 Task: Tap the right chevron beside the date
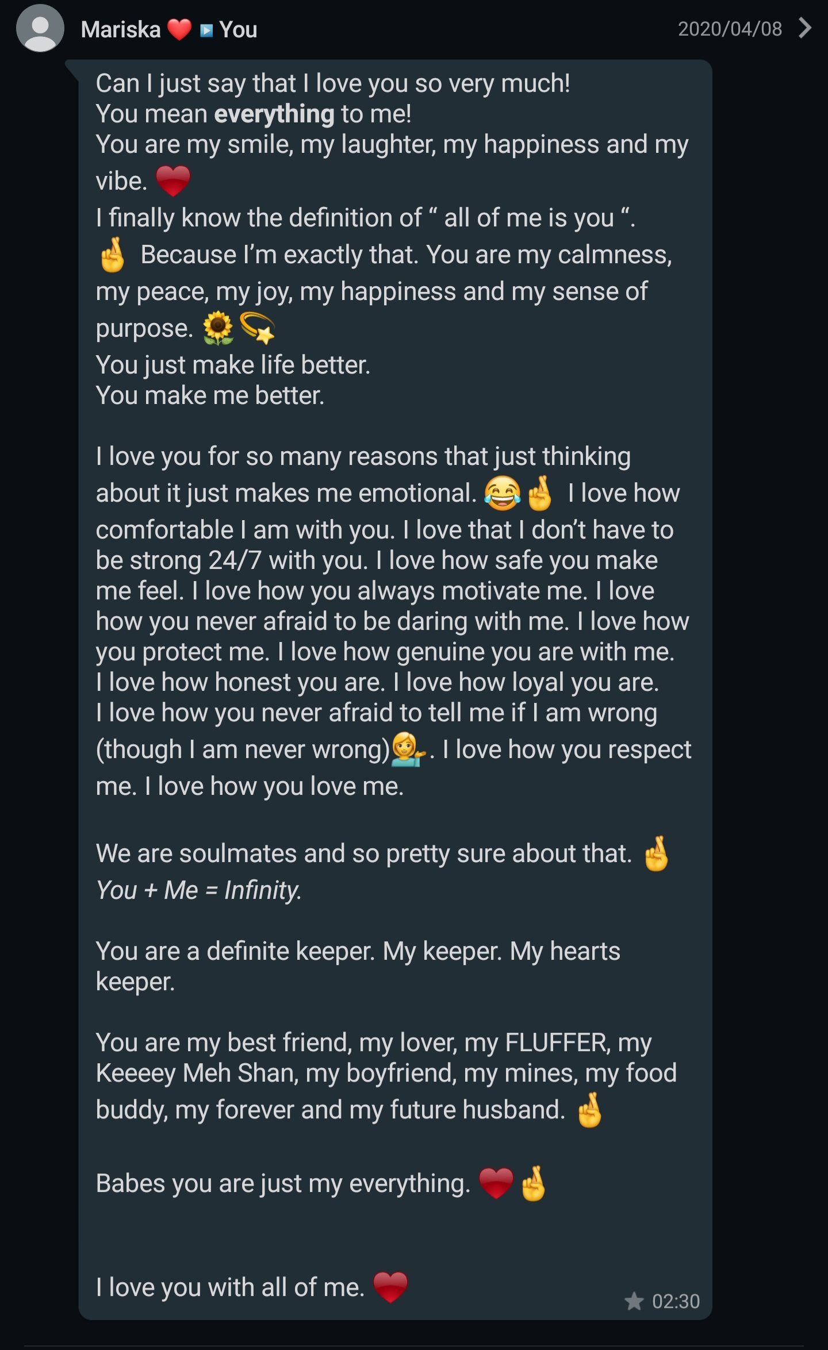coord(805,28)
